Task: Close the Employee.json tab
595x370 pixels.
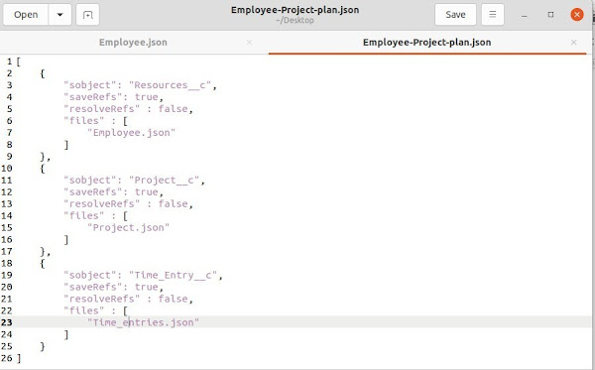Action: click(249, 42)
